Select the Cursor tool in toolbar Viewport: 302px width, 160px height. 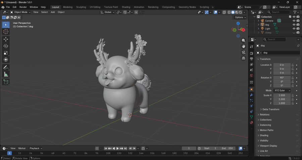click(6, 32)
